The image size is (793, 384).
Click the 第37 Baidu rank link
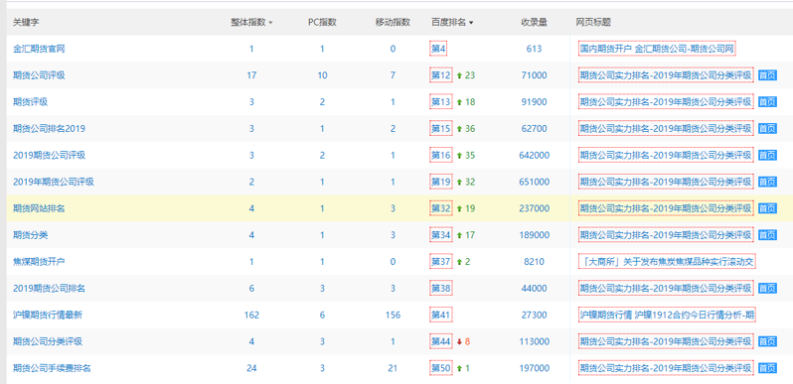pyautogui.click(x=440, y=262)
